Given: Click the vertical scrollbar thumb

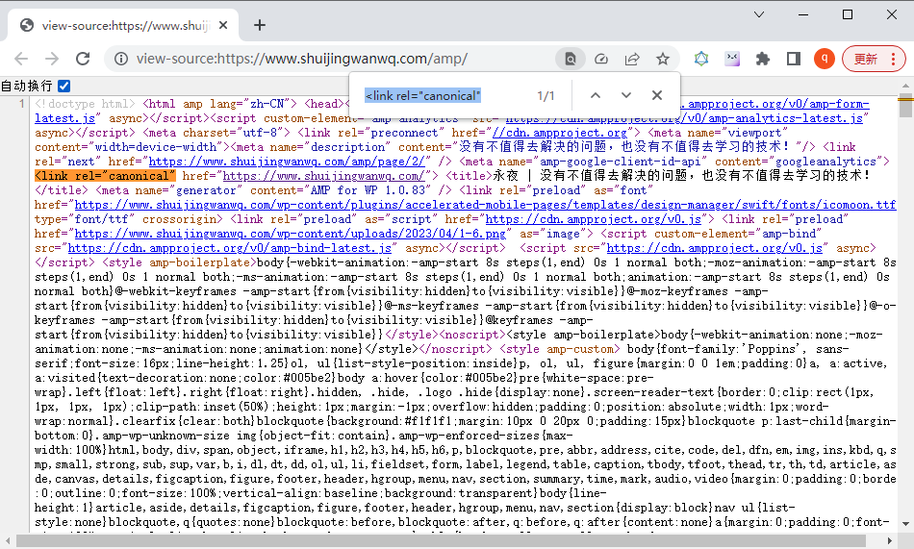Looking at the screenshot, I should pos(905,108).
